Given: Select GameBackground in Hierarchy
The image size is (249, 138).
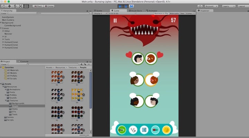Looking at the screenshot, I should 13,26.
